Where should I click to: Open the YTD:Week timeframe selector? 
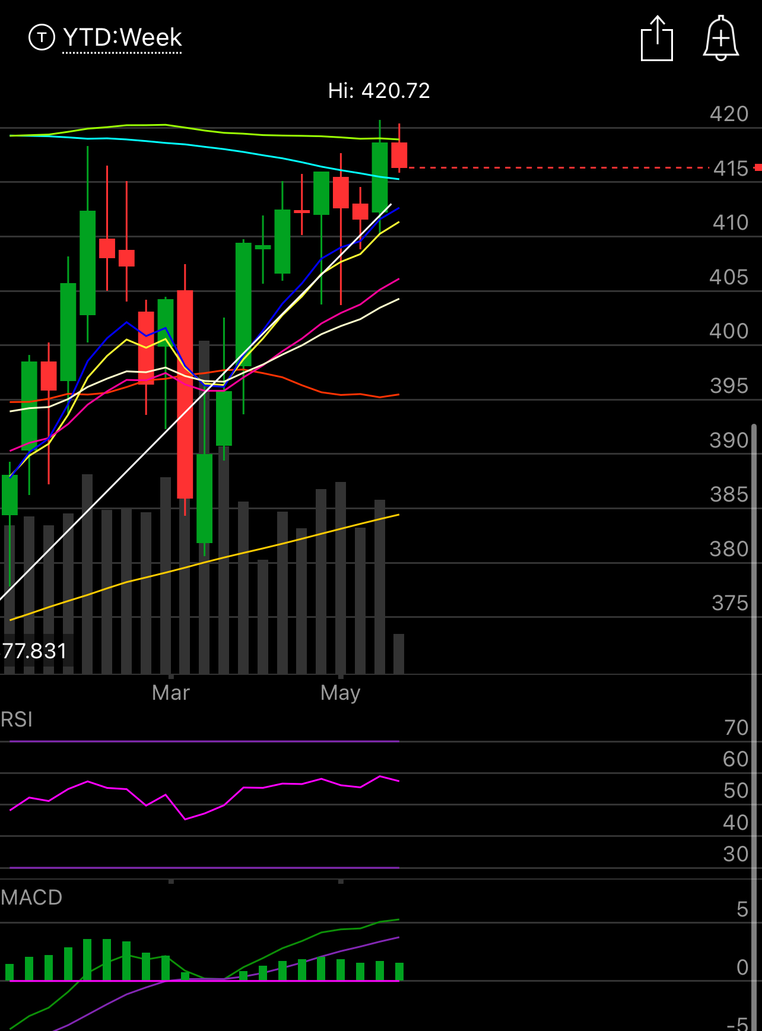coord(122,37)
